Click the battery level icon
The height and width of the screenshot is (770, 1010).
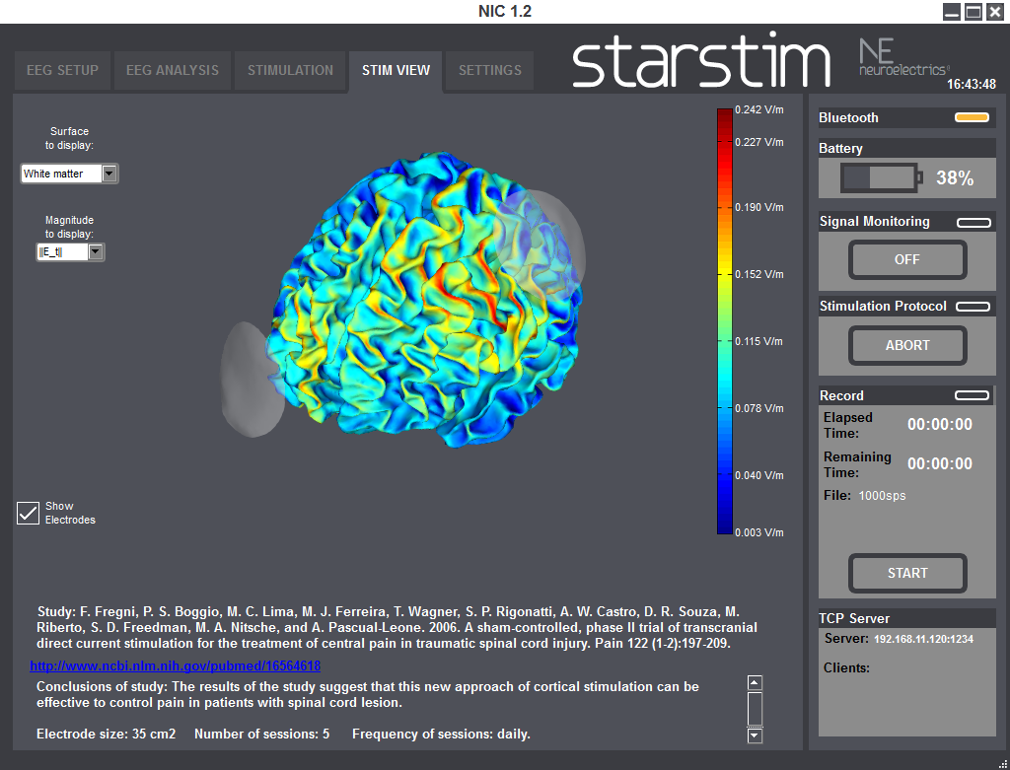[881, 177]
